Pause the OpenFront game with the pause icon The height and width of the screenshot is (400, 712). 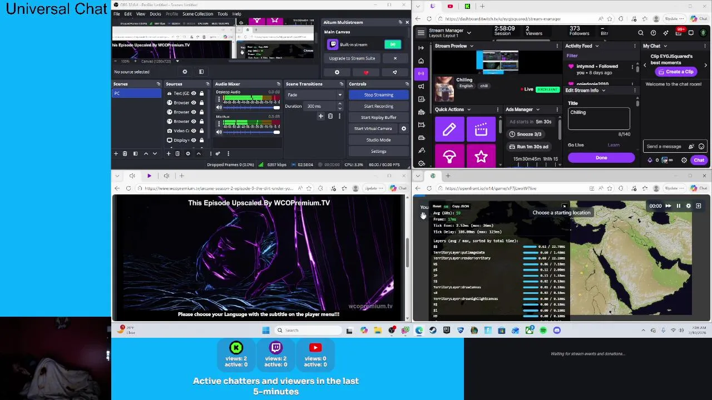(678, 206)
